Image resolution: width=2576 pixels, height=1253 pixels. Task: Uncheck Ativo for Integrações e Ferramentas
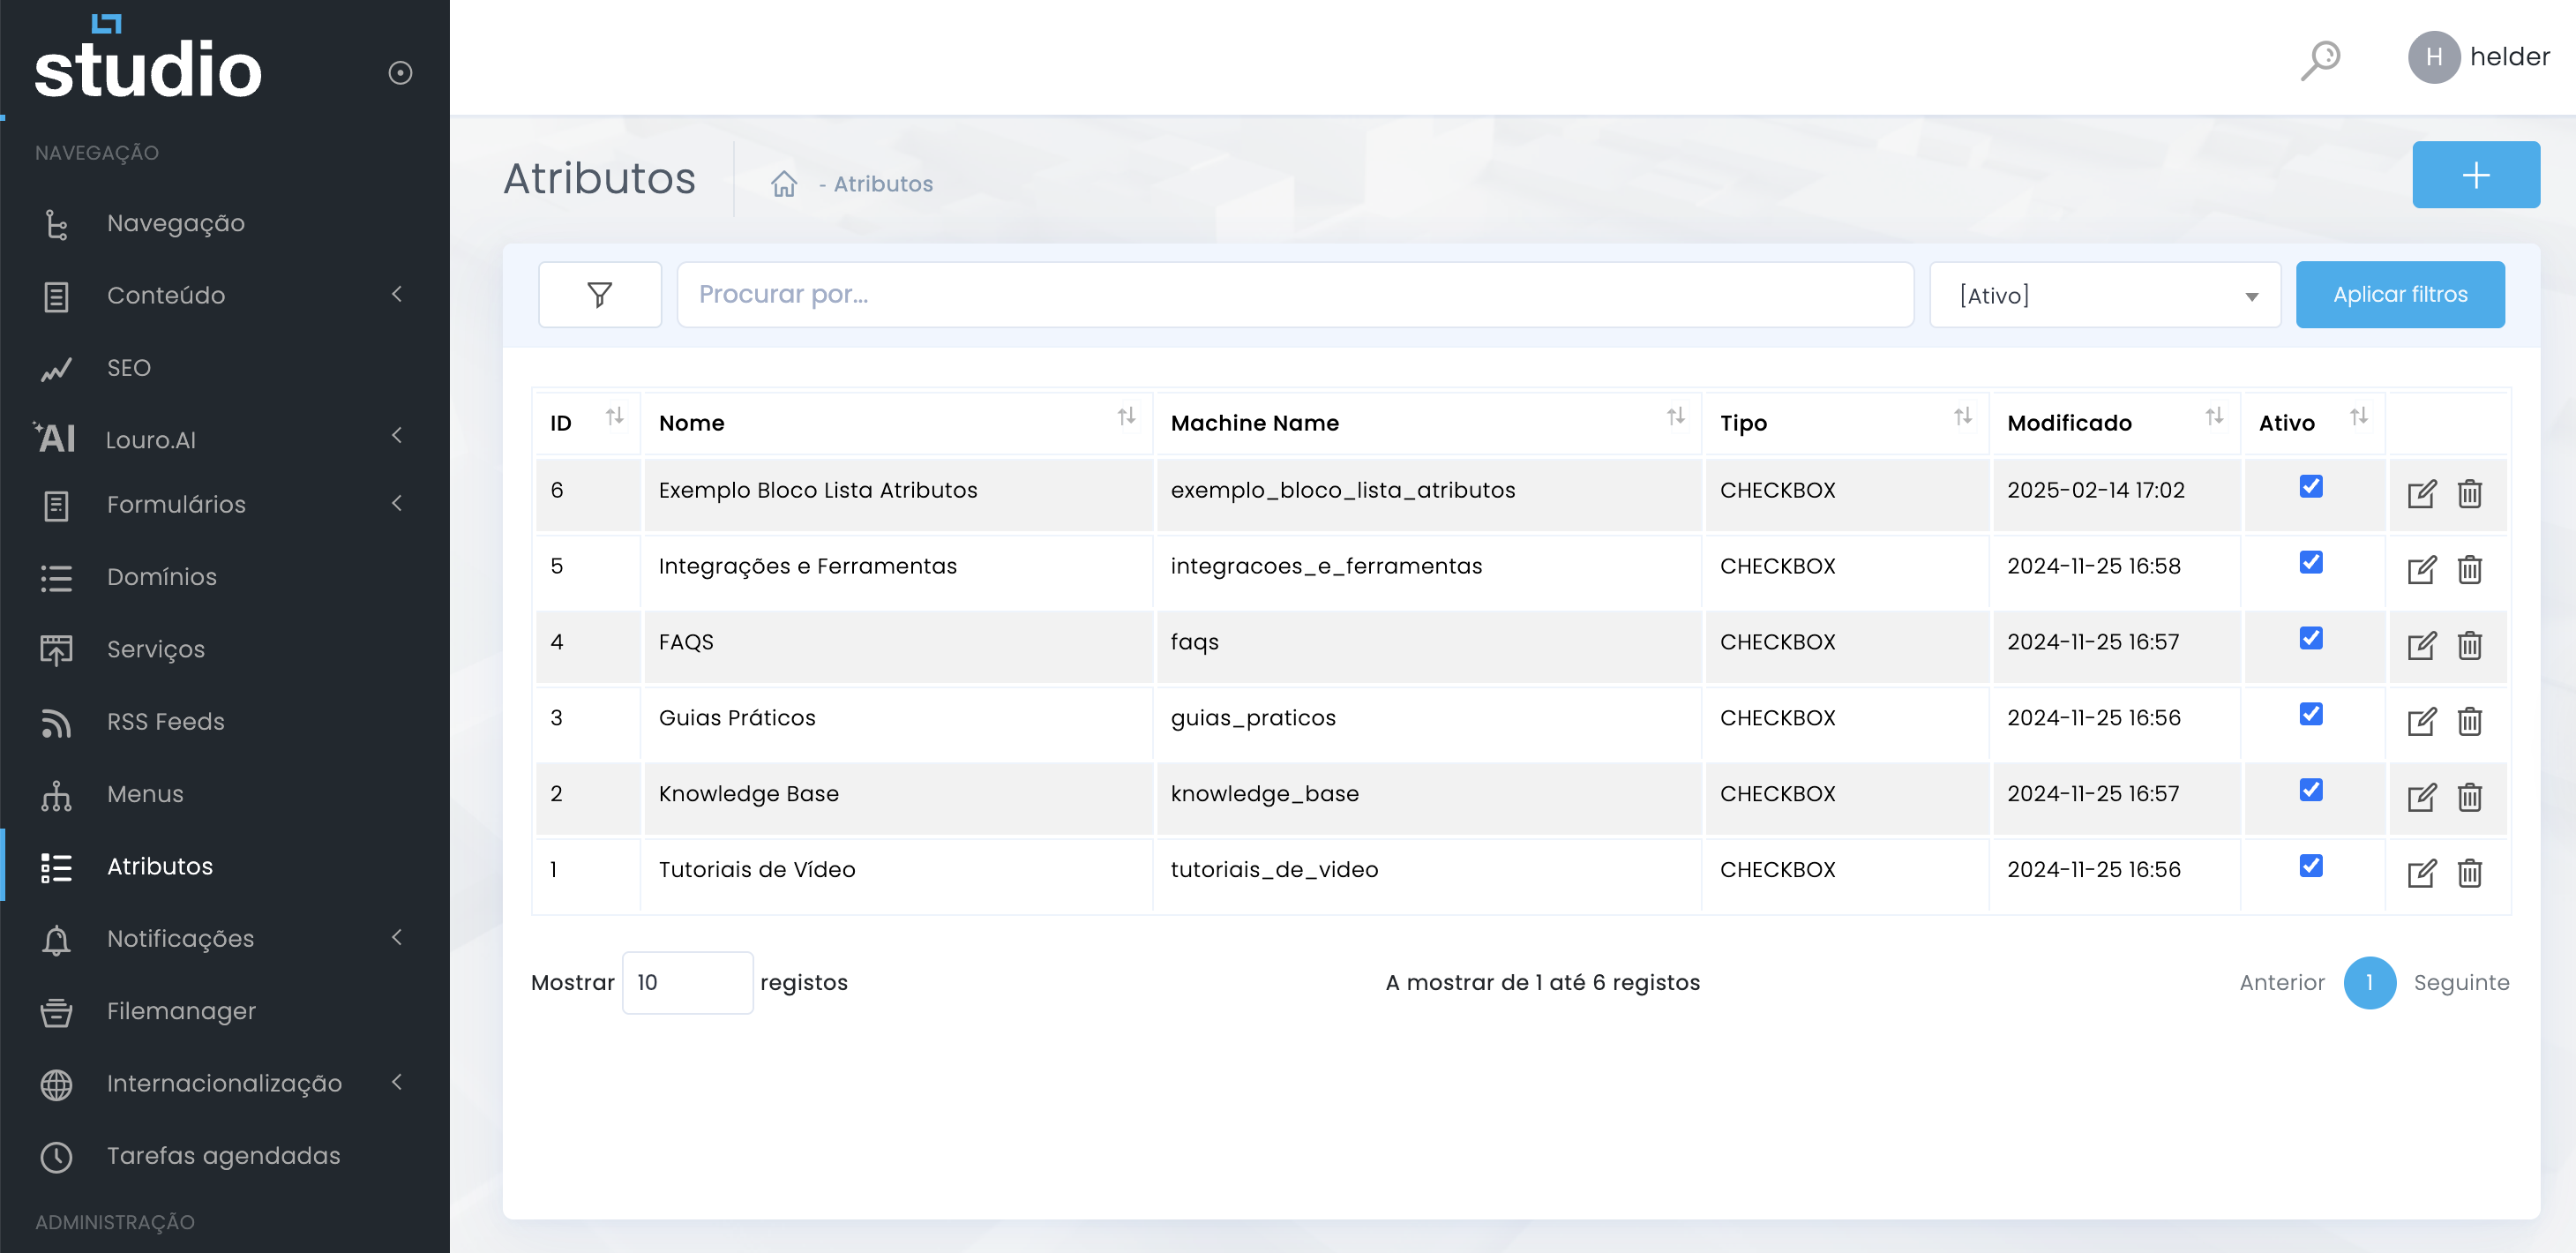click(2310, 563)
